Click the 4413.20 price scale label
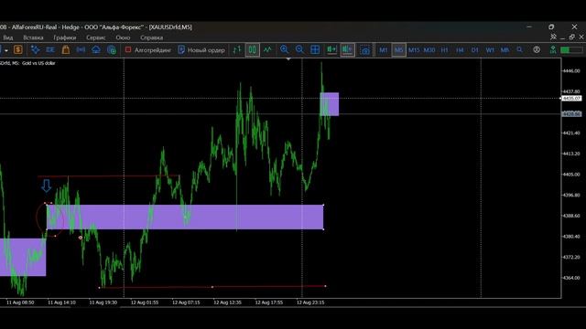586x329 pixels. 571,154
